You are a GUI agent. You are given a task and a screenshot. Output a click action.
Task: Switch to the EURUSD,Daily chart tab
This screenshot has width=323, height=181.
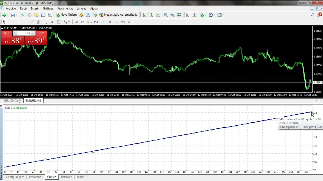point(12,101)
